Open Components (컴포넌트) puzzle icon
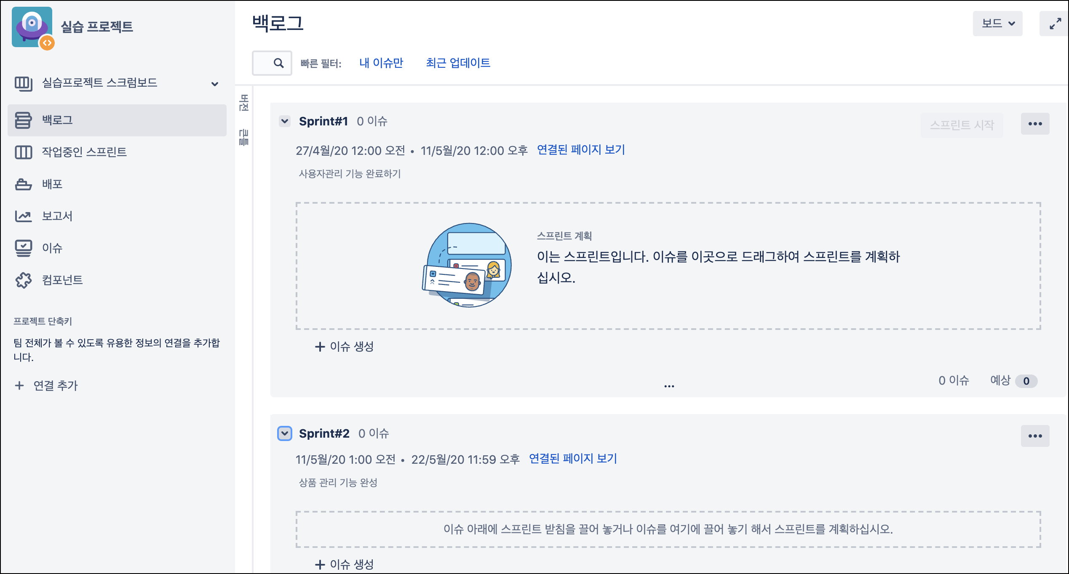1069x574 pixels. (x=23, y=280)
